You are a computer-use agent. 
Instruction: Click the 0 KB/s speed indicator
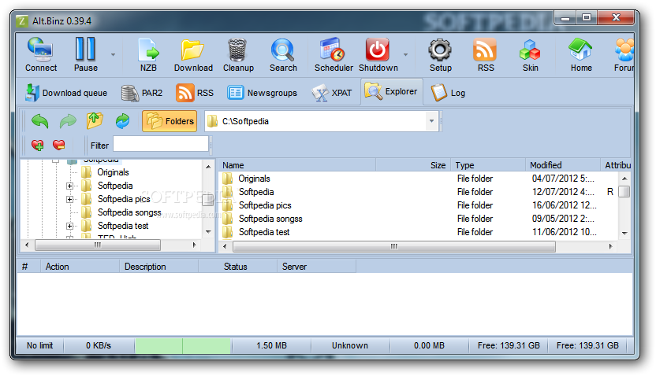click(x=99, y=345)
